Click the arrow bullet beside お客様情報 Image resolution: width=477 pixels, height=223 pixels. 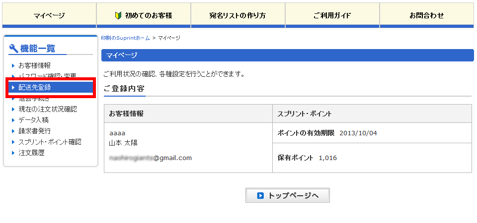pyautogui.click(x=13, y=65)
